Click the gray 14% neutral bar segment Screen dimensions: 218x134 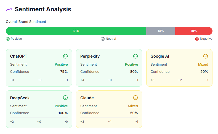[161, 31]
